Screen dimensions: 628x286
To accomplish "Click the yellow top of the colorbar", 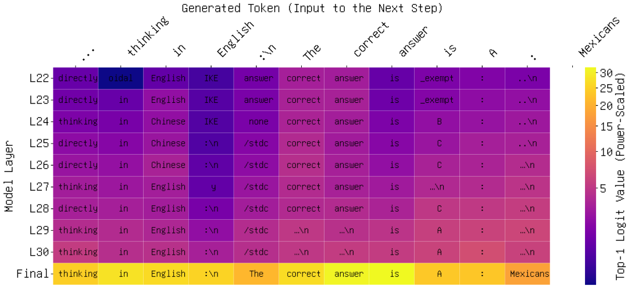I will 590,71.
